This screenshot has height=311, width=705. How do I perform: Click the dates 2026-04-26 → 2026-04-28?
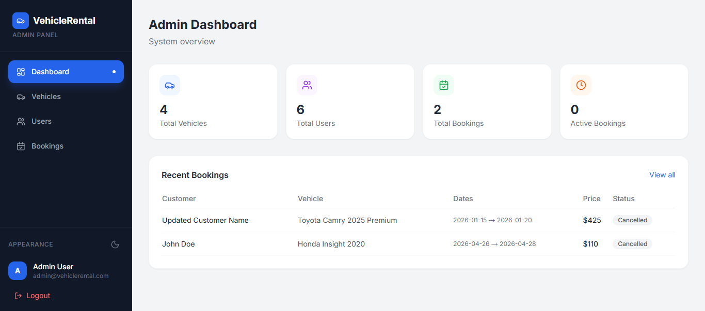click(494, 244)
